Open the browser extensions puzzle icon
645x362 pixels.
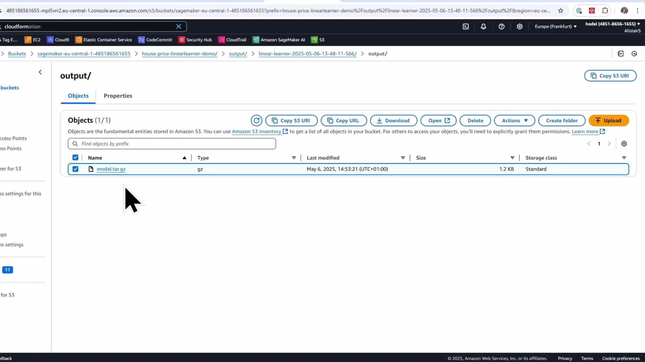pos(605,11)
